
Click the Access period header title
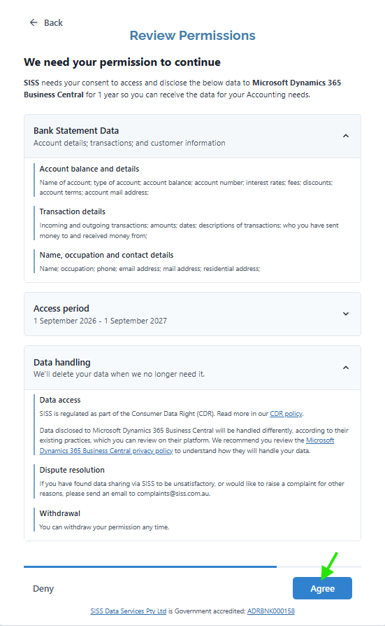(x=61, y=309)
